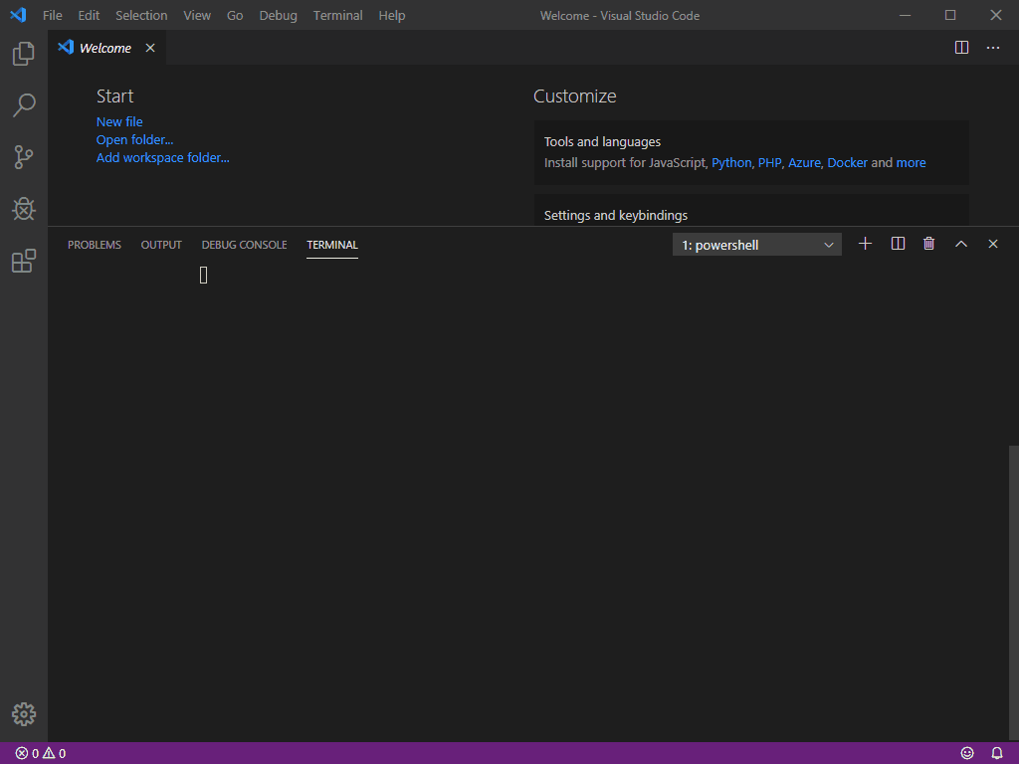Click the Tools and languages heading

tap(602, 141)
